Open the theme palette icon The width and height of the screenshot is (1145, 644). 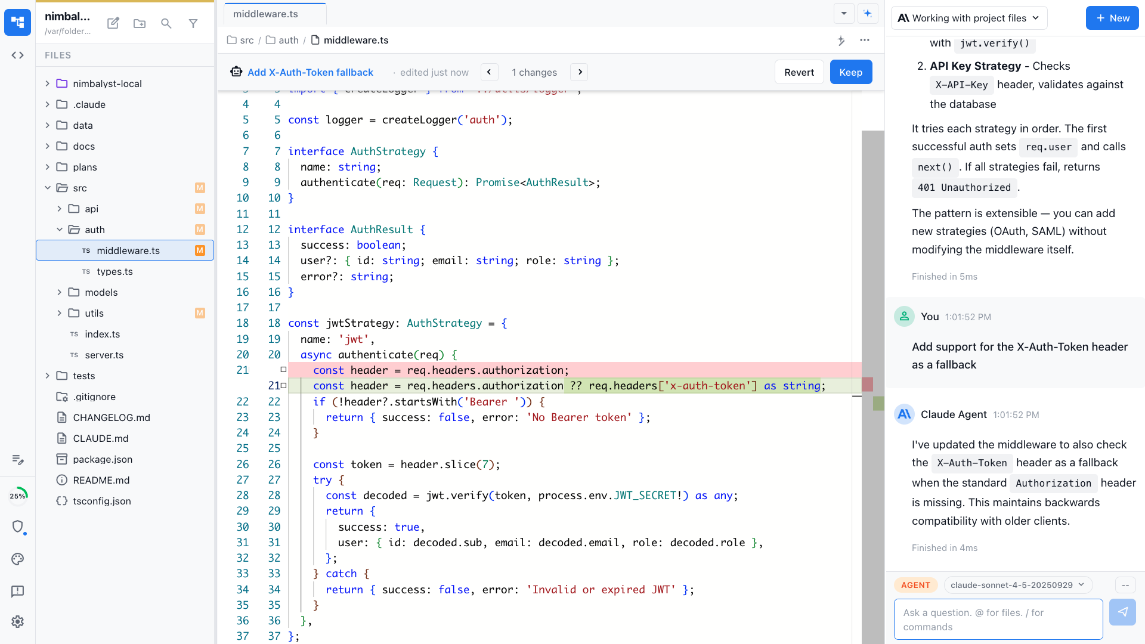(17, 559)
